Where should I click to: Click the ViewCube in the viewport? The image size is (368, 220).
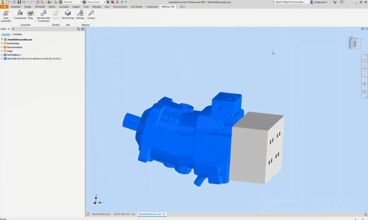(355, 43)
